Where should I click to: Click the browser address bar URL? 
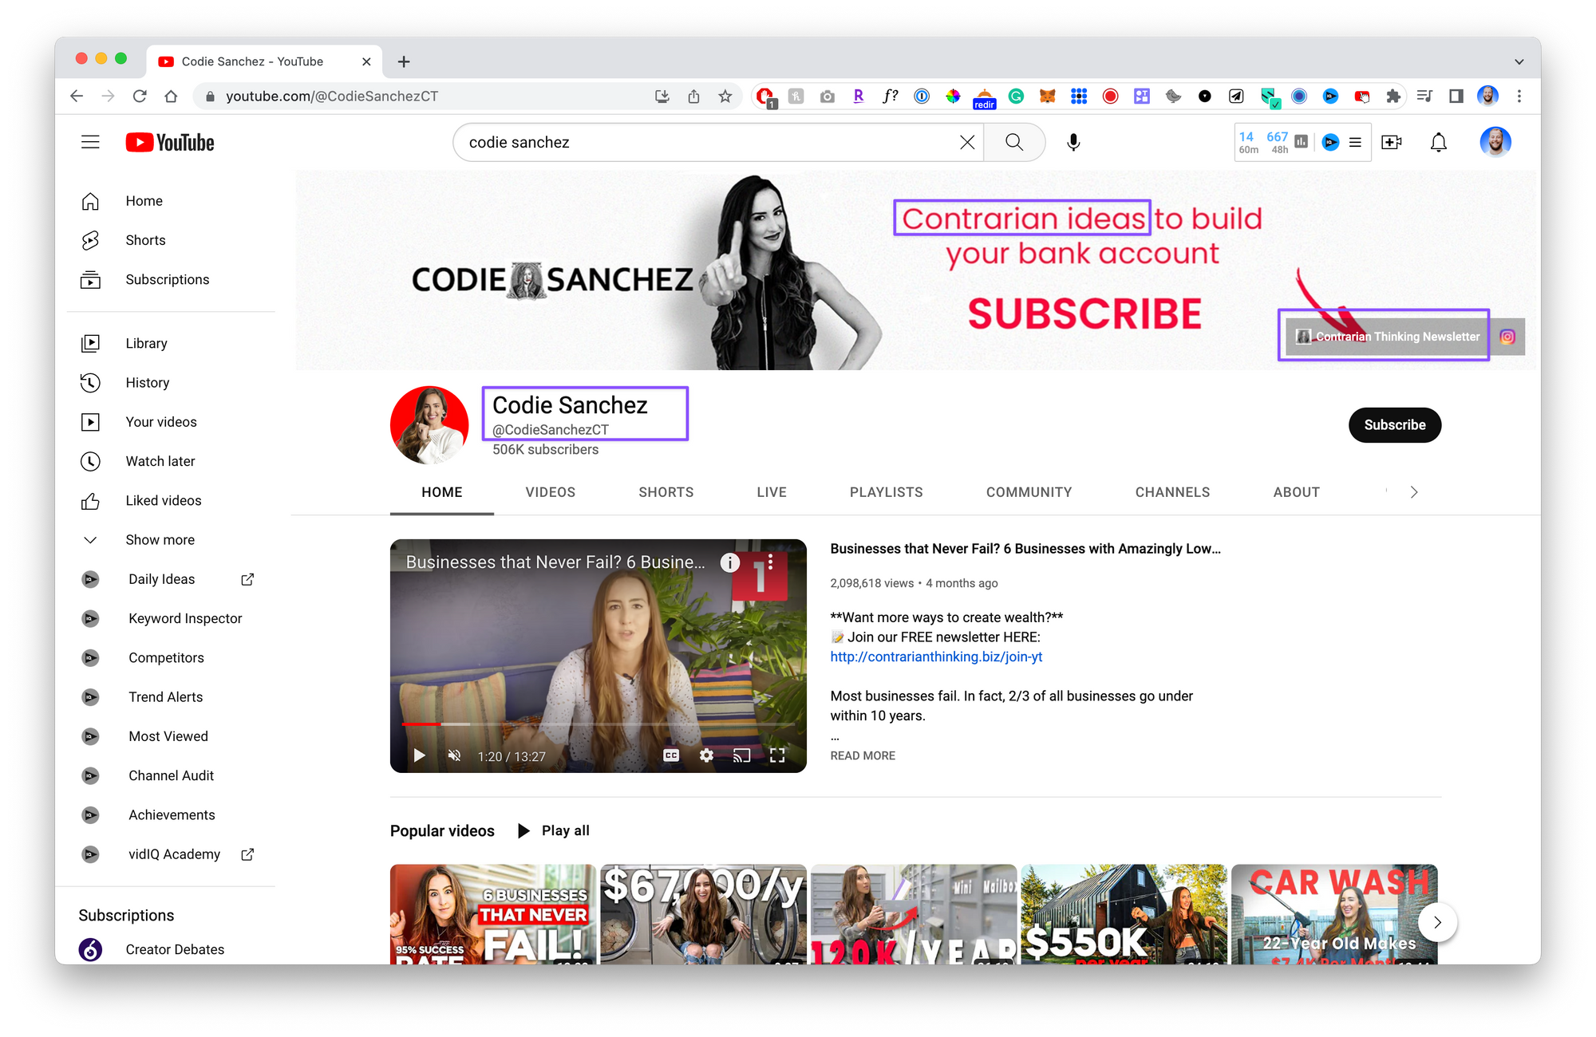(332, 96)
